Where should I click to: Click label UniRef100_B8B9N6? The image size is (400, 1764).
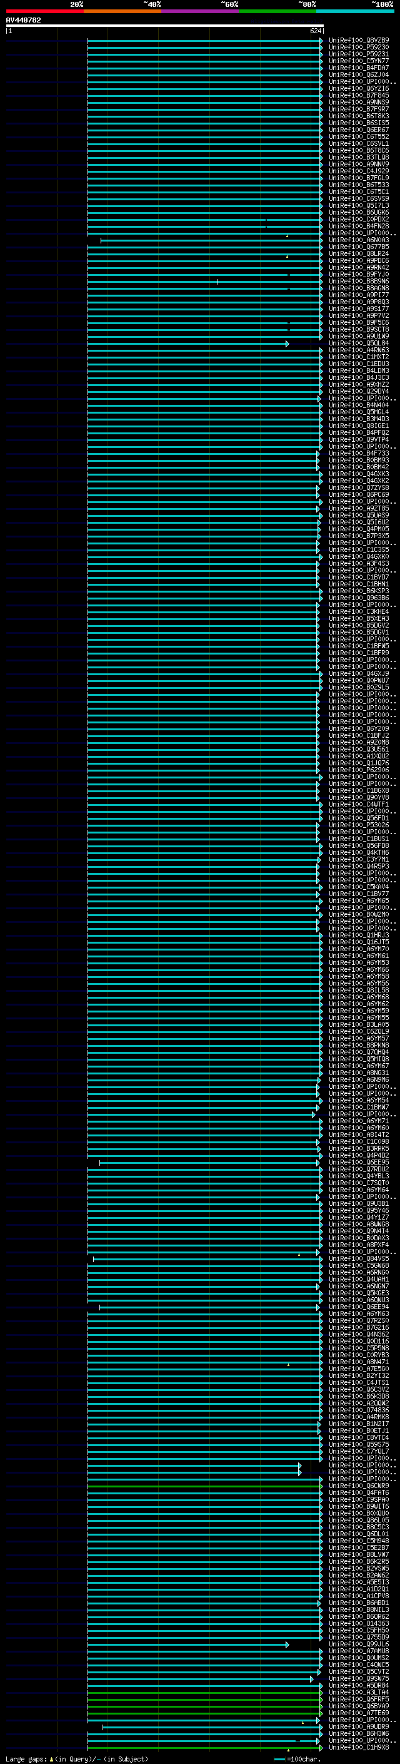point(359,282)
